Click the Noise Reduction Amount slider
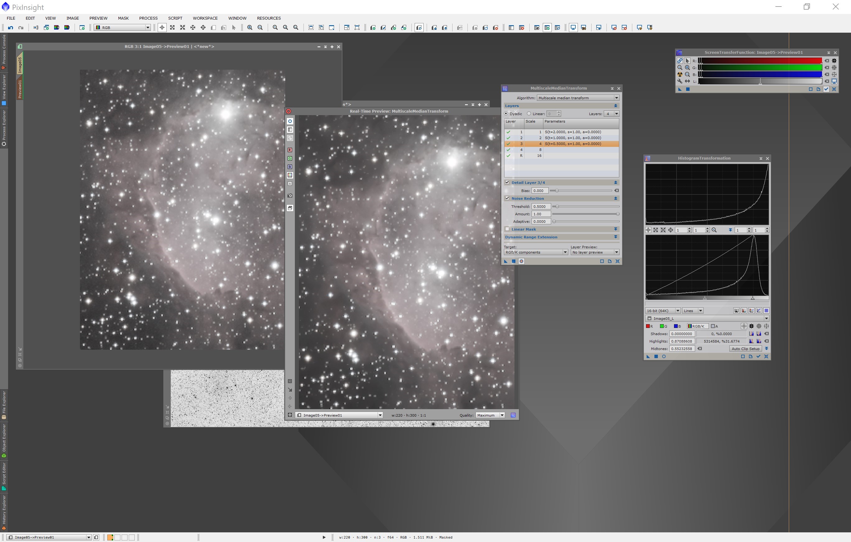This screenshot has width=851, height=542. pyautogui.click(x=586, y=214)
